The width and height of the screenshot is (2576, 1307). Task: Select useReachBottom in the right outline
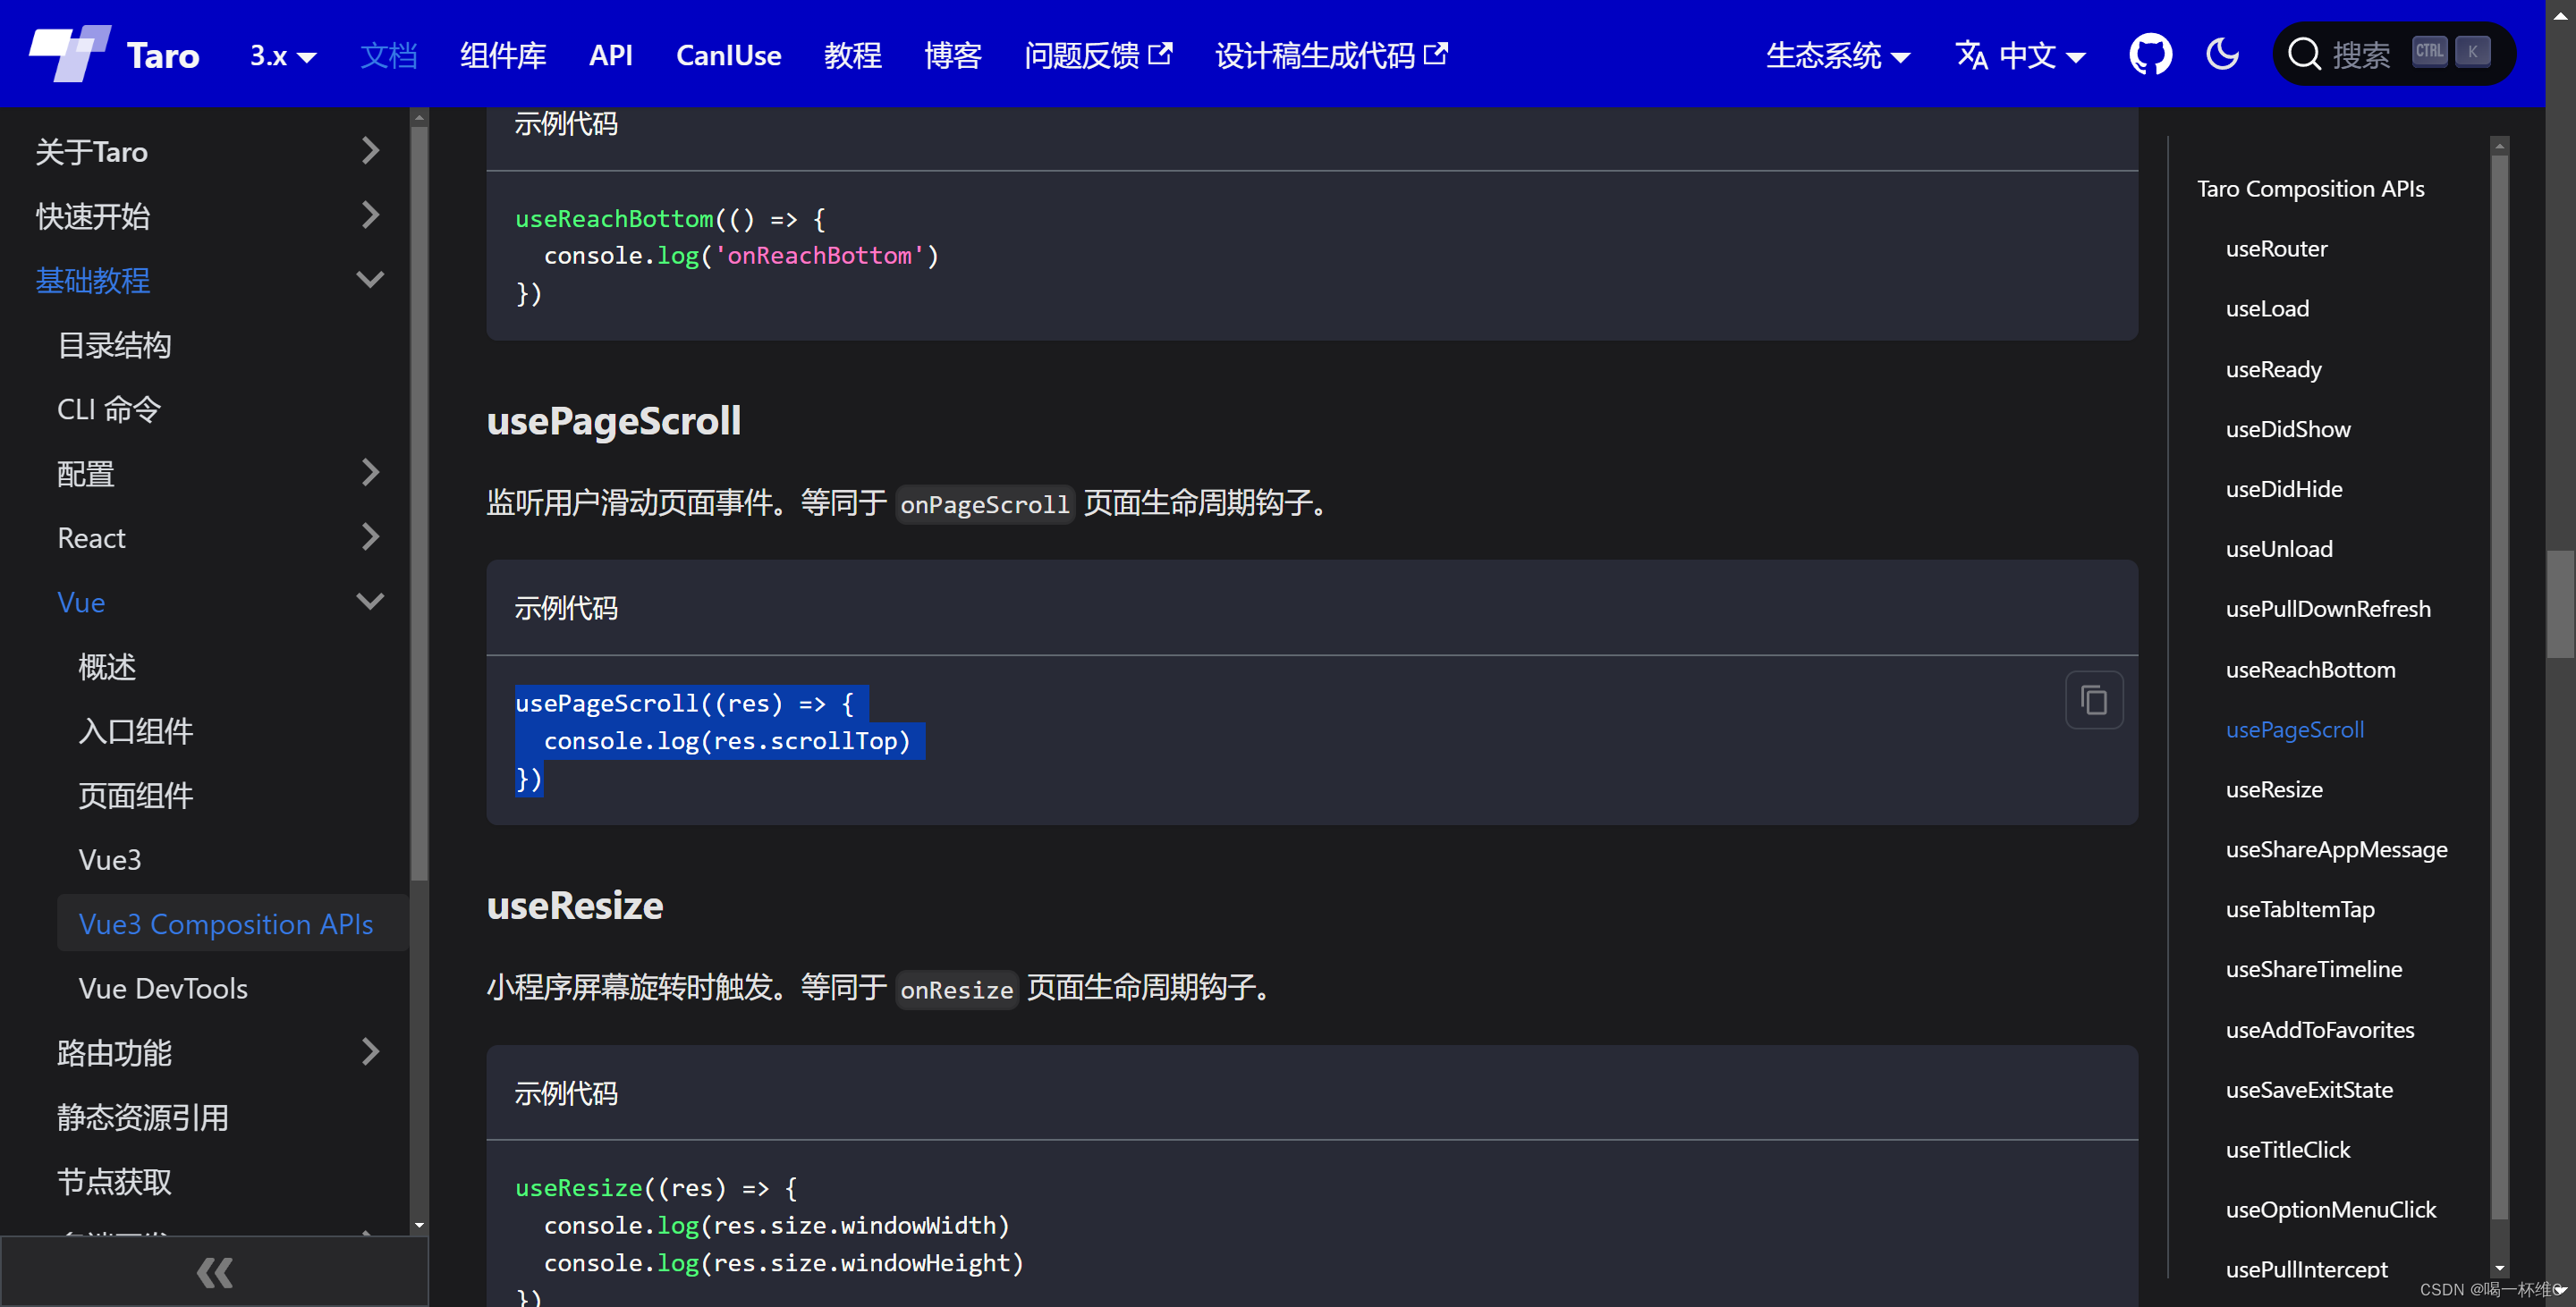tap(2310, 670)
